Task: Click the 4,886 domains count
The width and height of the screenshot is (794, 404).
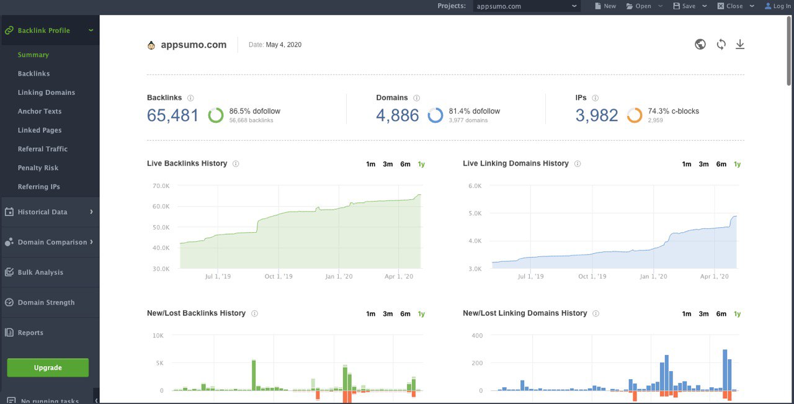Action: tap(398, 115)
